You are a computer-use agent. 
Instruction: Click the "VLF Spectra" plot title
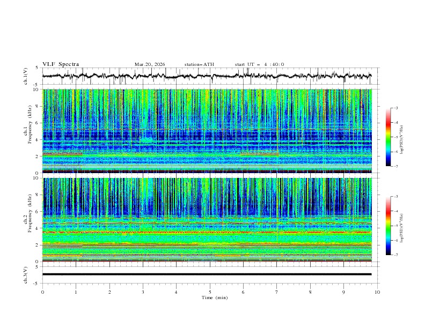click(x=61, y=64)
